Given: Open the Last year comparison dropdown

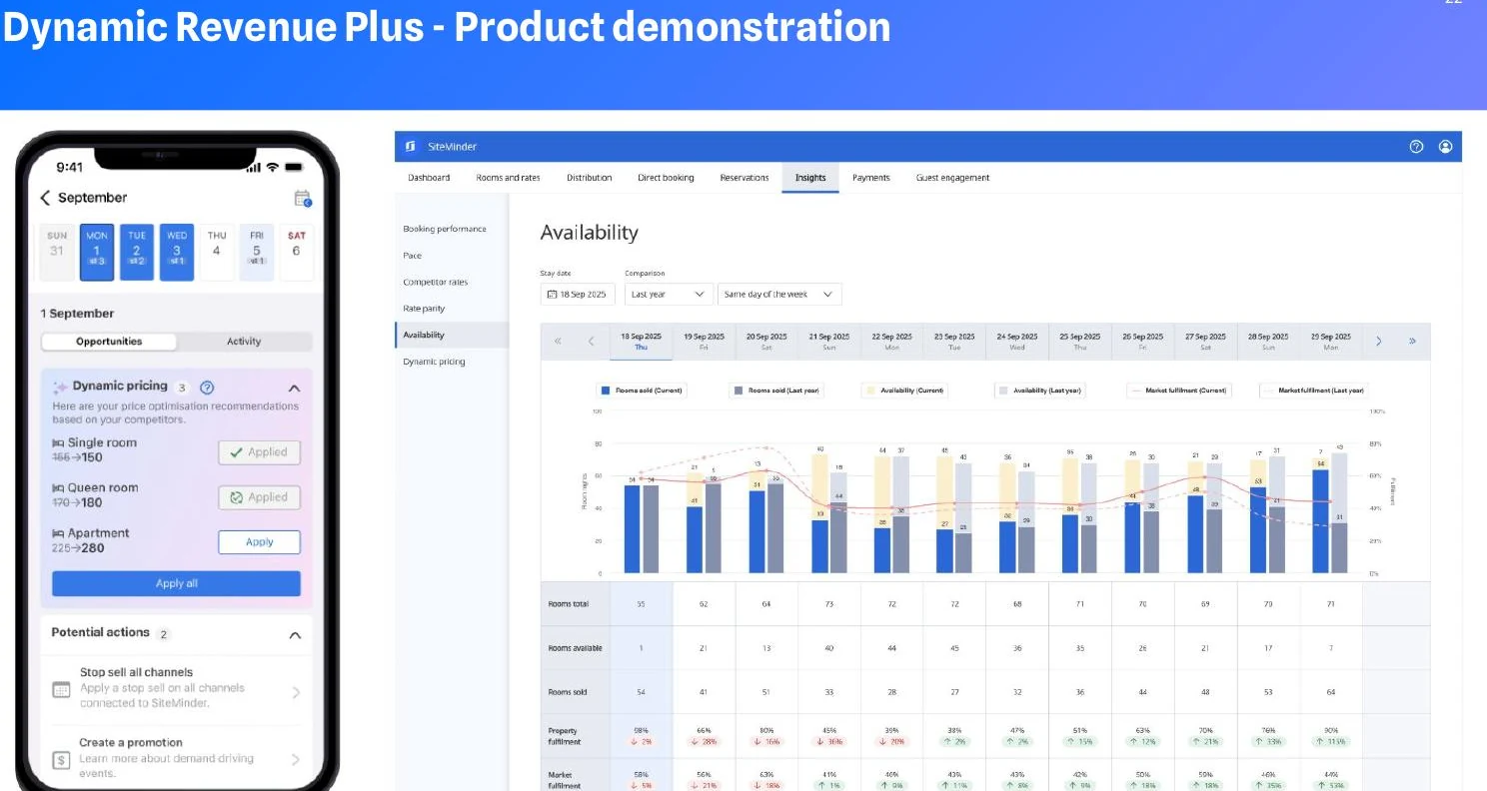Looking at the screenshot, I should [669, 295].
